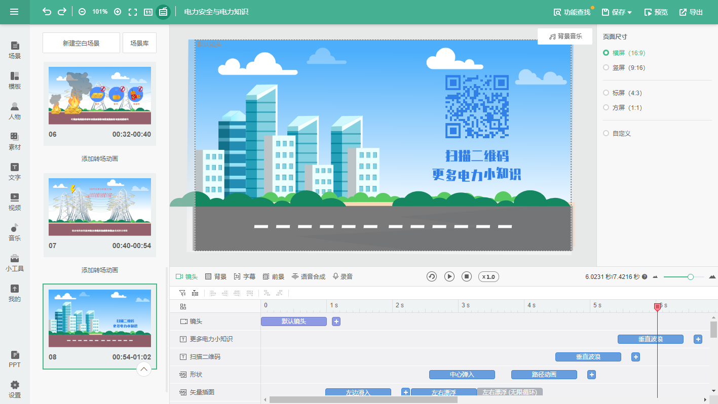Zoom out the canvas
The width and height of the screenshot is (718, 404).
[x=82, y=12]
